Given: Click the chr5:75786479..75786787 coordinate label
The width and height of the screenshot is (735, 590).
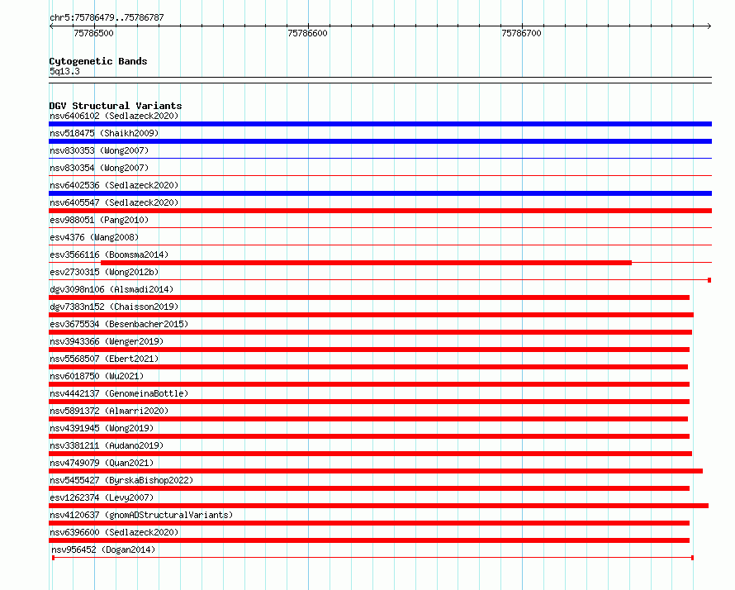Looking at the screenshot, I should pos(107,18).
